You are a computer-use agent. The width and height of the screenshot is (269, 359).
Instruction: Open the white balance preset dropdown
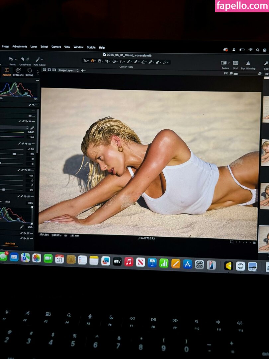(x=27, y=128)
